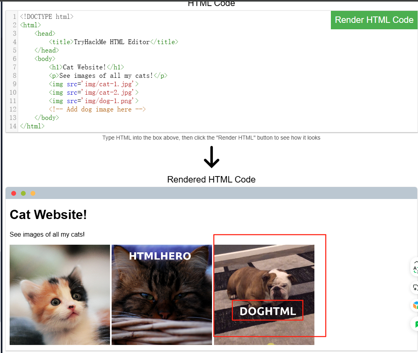
Task: Click the 'img/dog-1.png' source value
Action: (108, 101)
